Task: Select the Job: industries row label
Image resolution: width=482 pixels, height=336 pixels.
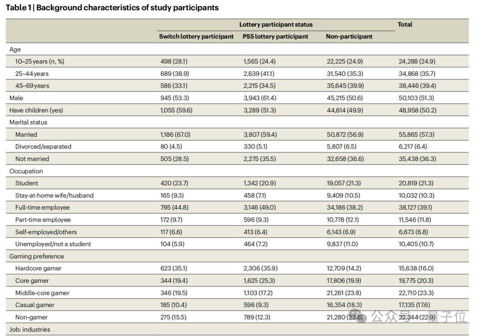Action: 30,330
